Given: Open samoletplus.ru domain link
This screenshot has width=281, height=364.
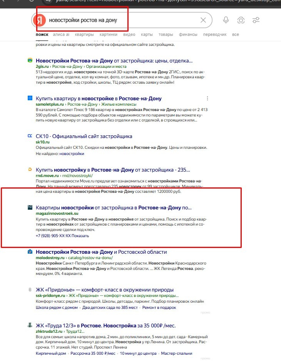Looking at the screenshot, I should pyautogui.click(x=50, y=104).
